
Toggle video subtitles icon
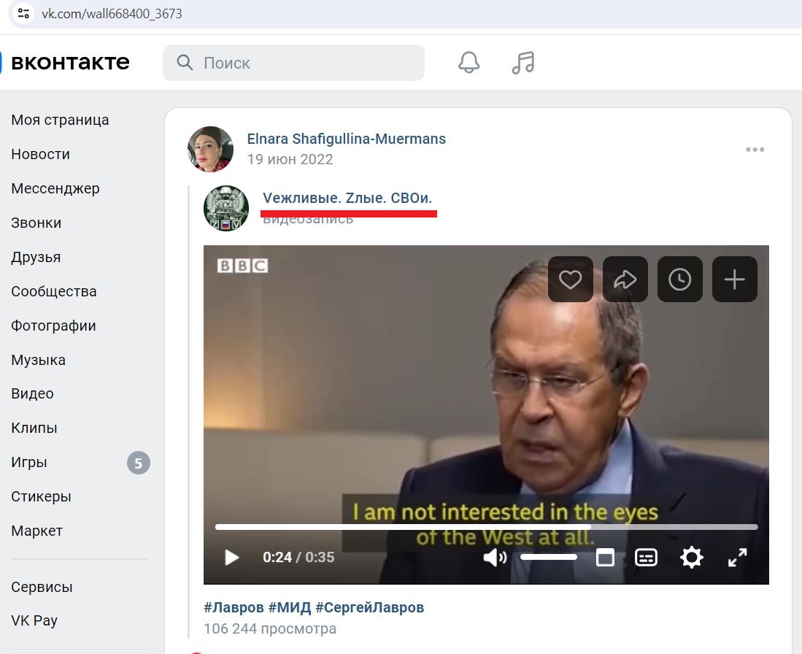pyautogui.click(x=646, y=557)
